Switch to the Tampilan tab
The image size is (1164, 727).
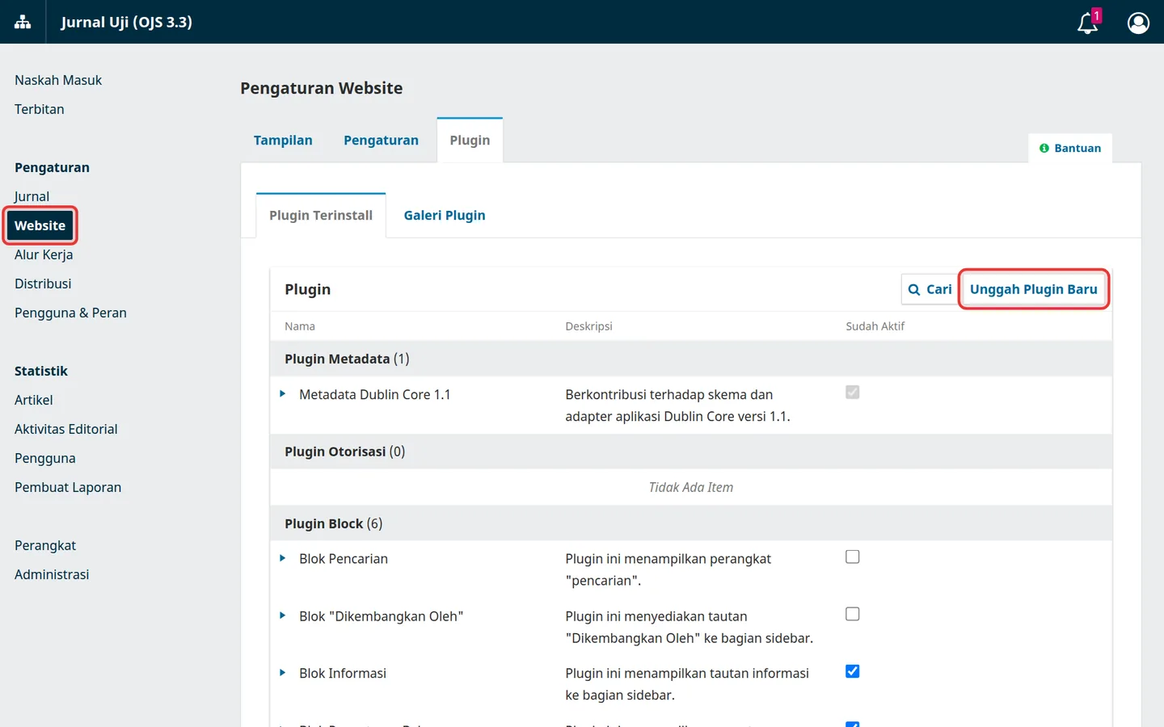pos(283,141)
